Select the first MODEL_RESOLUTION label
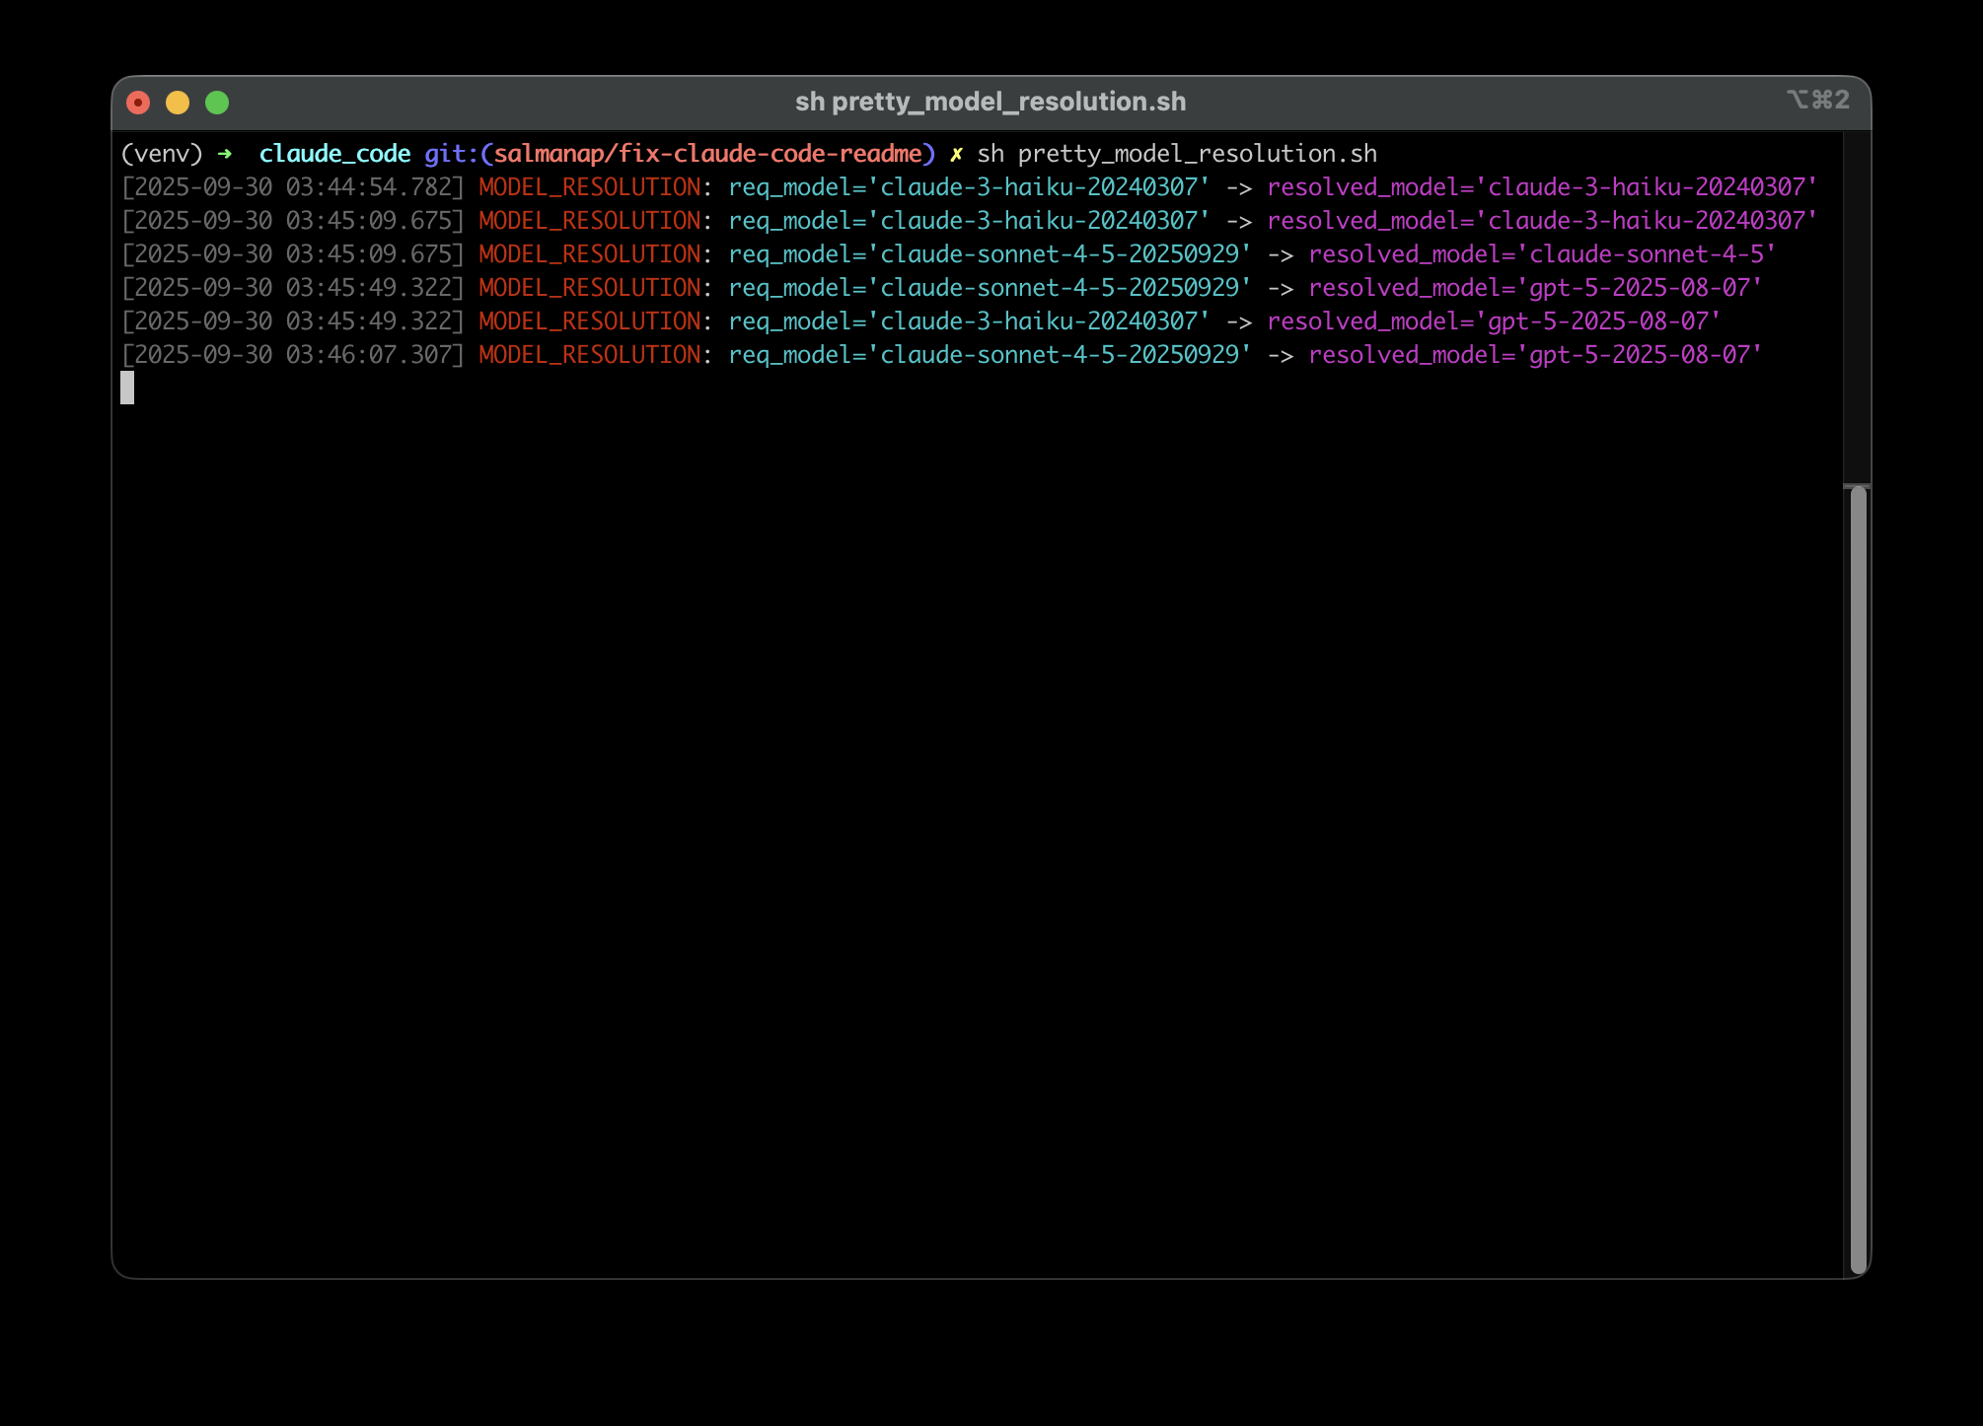This screenshot has width=1983, height=1426. (589, 186)
